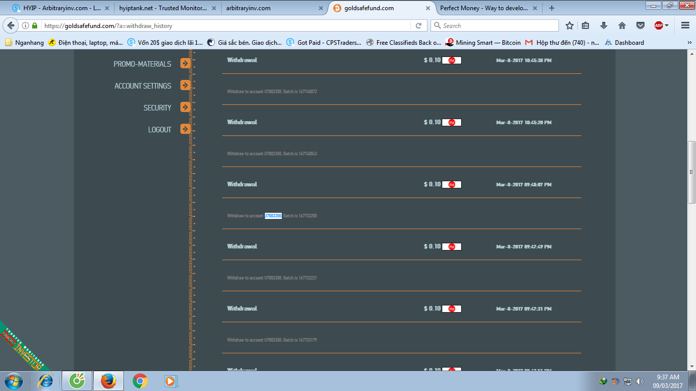Image resolution: width=696 pixels, height=391 pixels.
Task: Click the PM badge in the 10:45:20 PM row
Action: coord(451,123)
